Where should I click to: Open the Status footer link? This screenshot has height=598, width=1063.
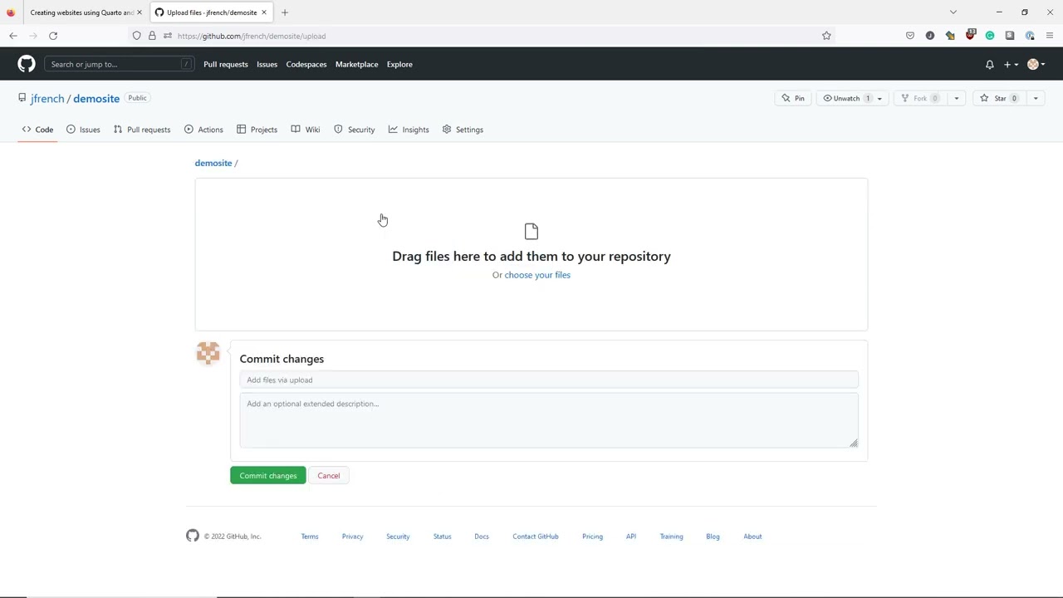pyautogui.click(x=442, y=537)
